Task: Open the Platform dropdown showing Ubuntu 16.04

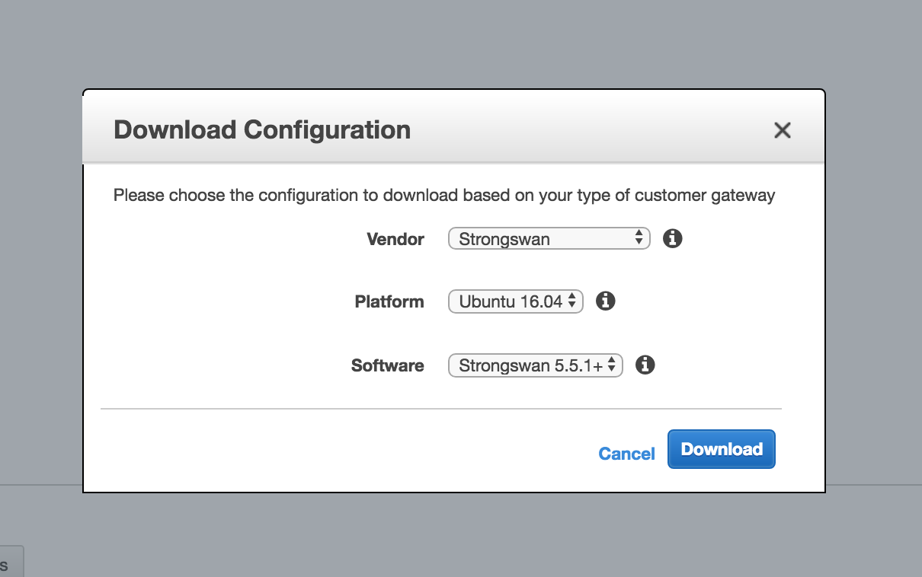Action: pos(516,301)
